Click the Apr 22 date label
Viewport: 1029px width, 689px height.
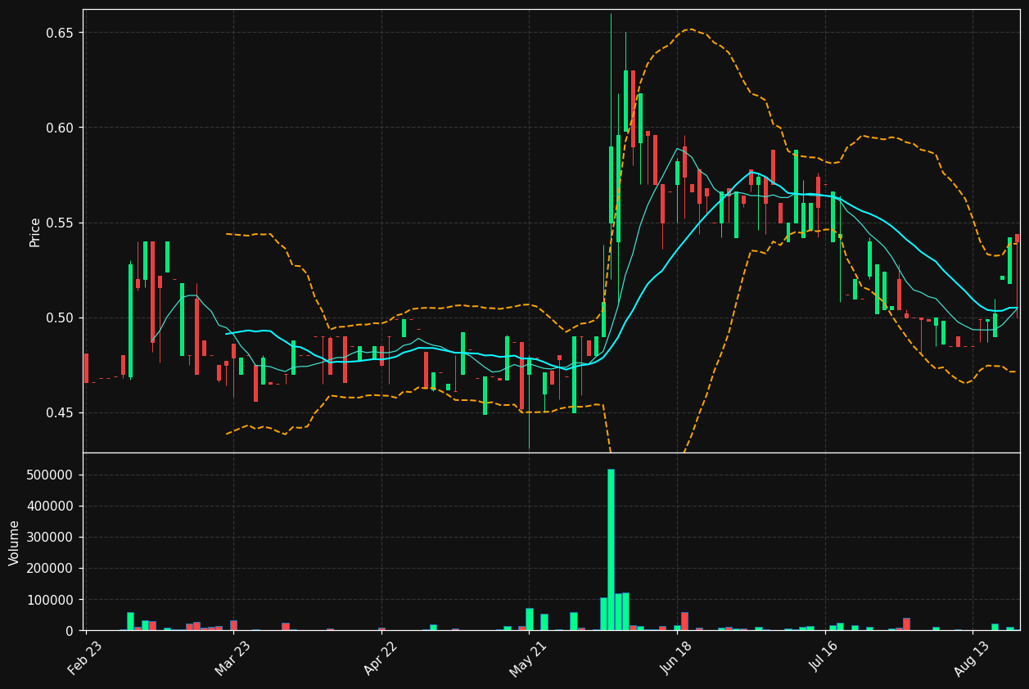(381, 658)
